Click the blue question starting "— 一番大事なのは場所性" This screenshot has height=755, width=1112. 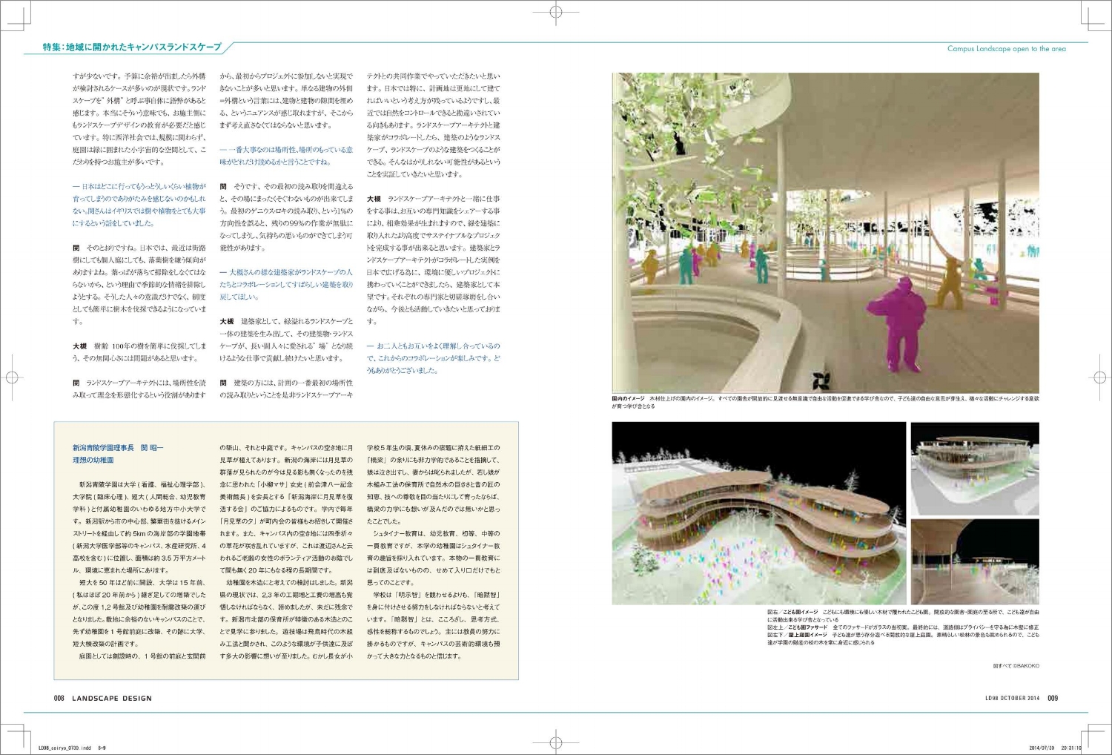286,156
